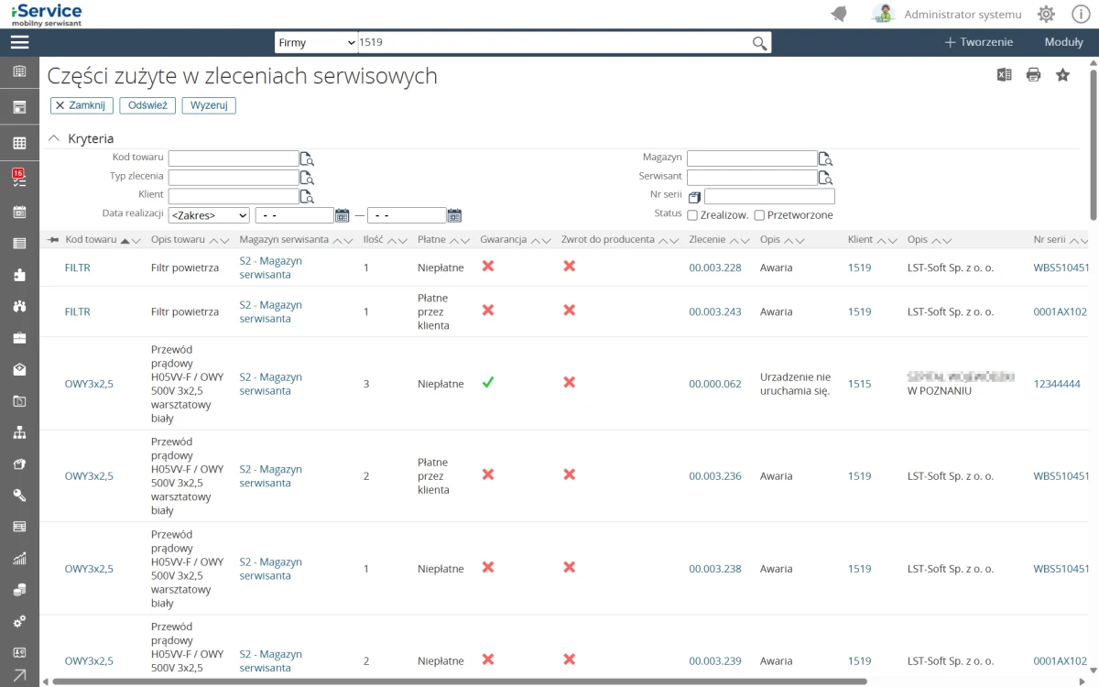
Task: Open the hamburger menu icon
Action: click(x=19, y=42)
